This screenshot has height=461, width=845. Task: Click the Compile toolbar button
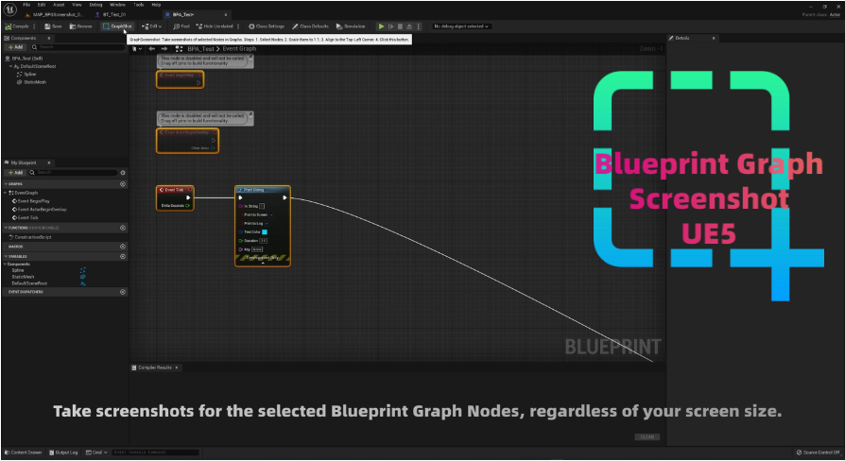(17, 26)
